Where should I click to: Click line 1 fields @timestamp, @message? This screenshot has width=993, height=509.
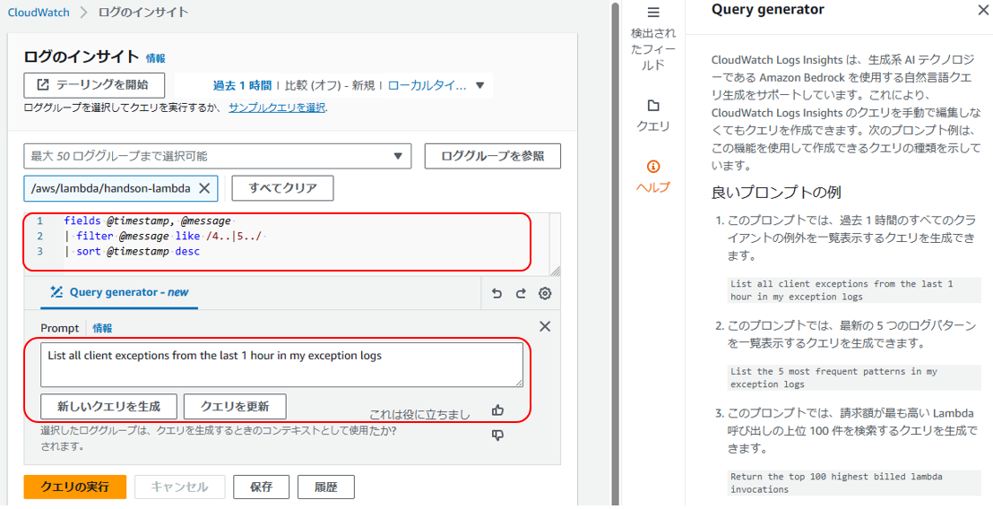click(x=148, y=221)
